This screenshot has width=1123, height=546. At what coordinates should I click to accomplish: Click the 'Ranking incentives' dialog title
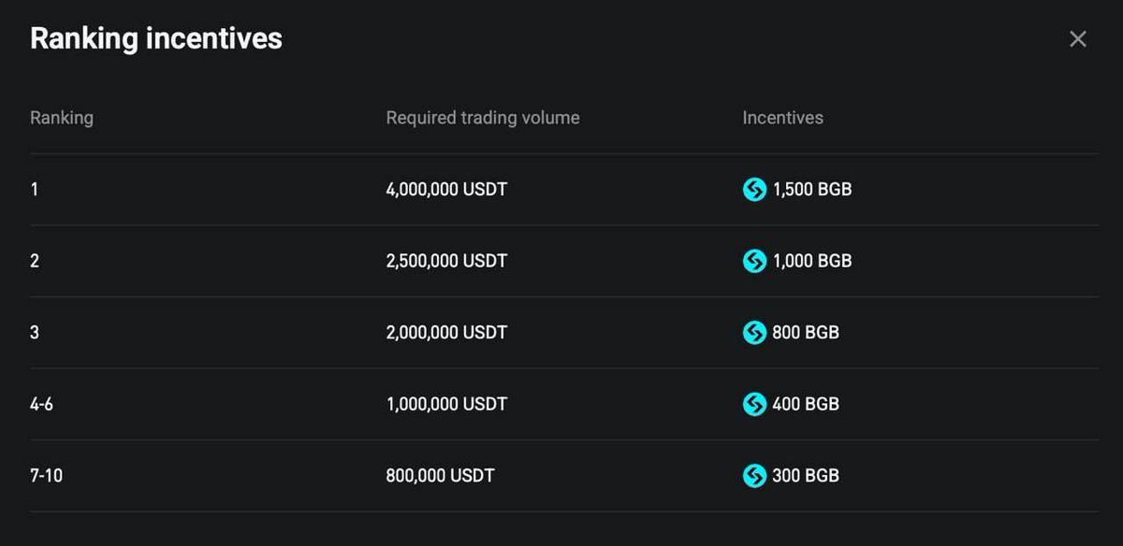point(156,38)
